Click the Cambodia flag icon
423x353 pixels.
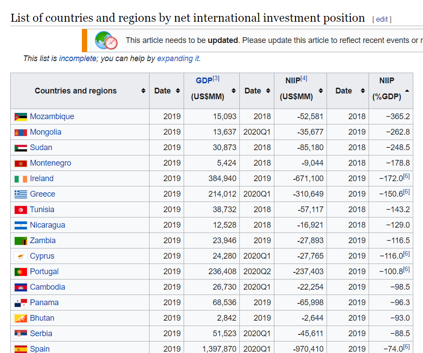click(20, 287)
